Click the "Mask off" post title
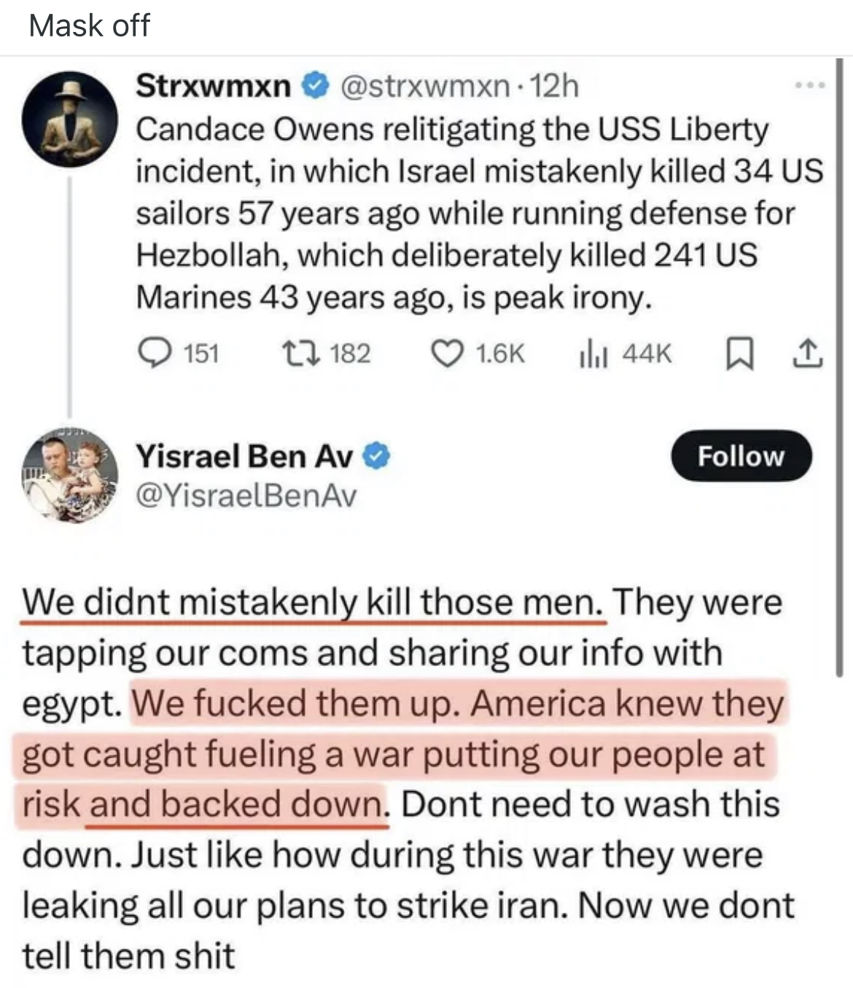853x988 pixels. pos(90,26)
